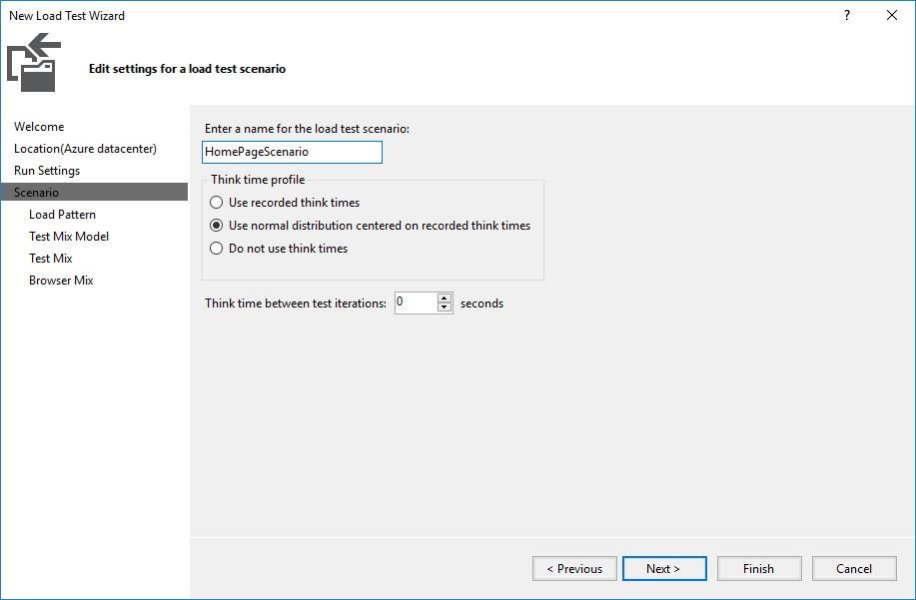The width and height of the screenshot is (916, 600).
Task: Increase think time with up arrow
Action: 445,298
